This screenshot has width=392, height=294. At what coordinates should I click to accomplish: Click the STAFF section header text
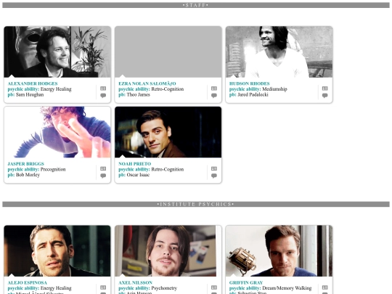click(x=196, y=5)
